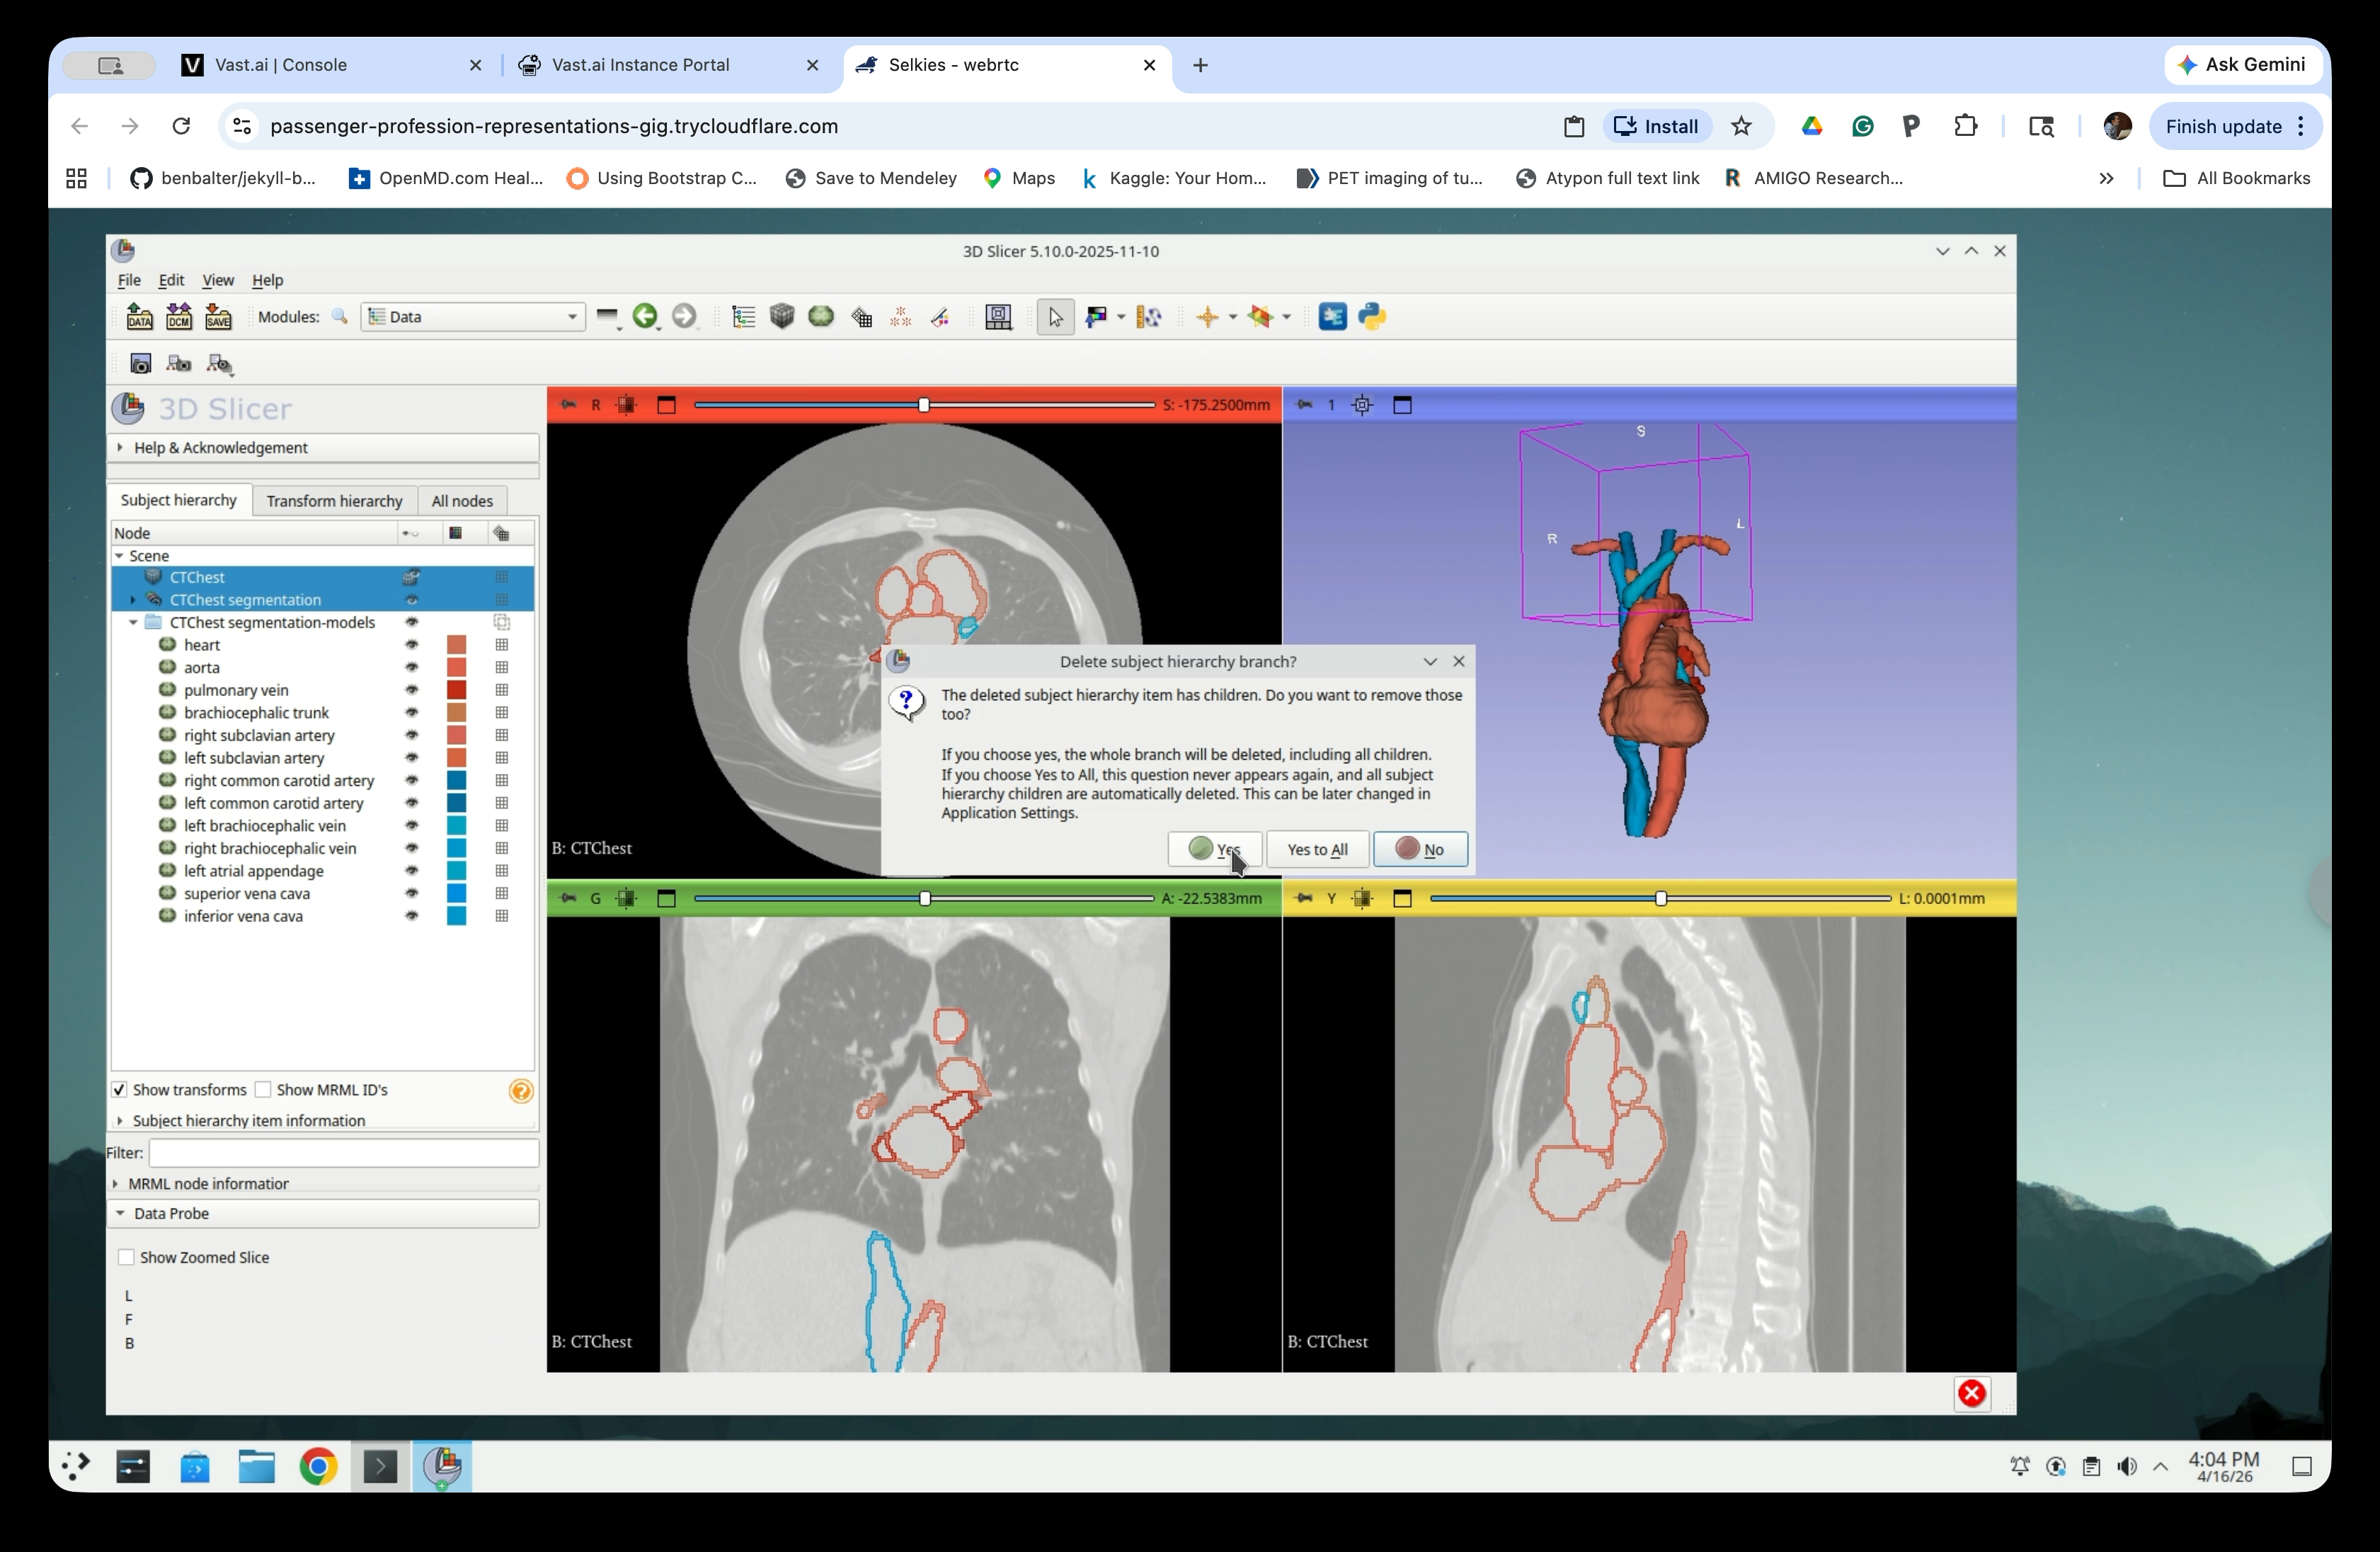Click the Segment Editor module icon

[940, 317]
